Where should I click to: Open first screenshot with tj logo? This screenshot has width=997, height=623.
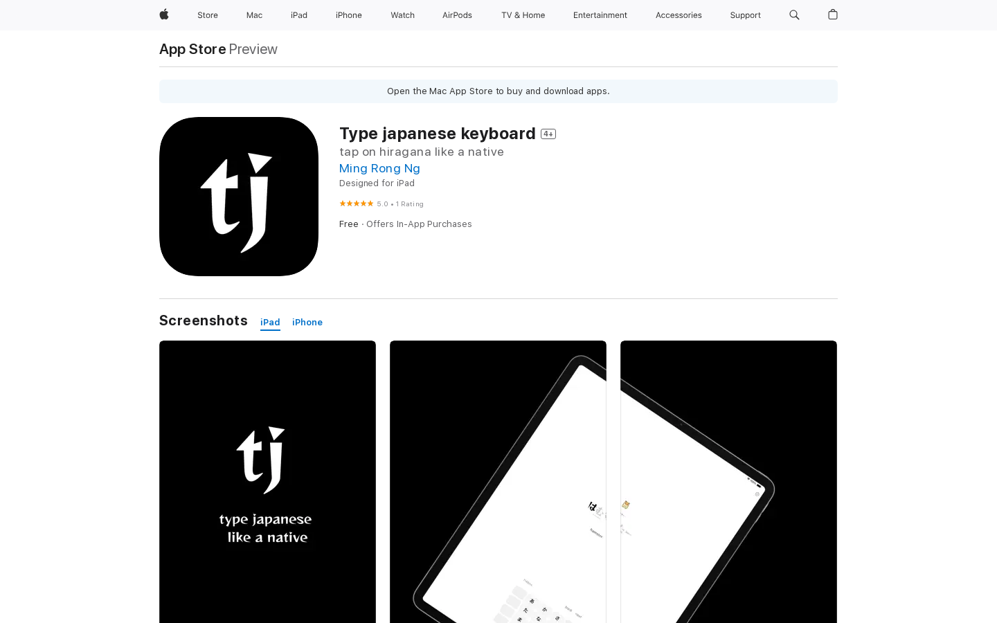coord(267,482)
